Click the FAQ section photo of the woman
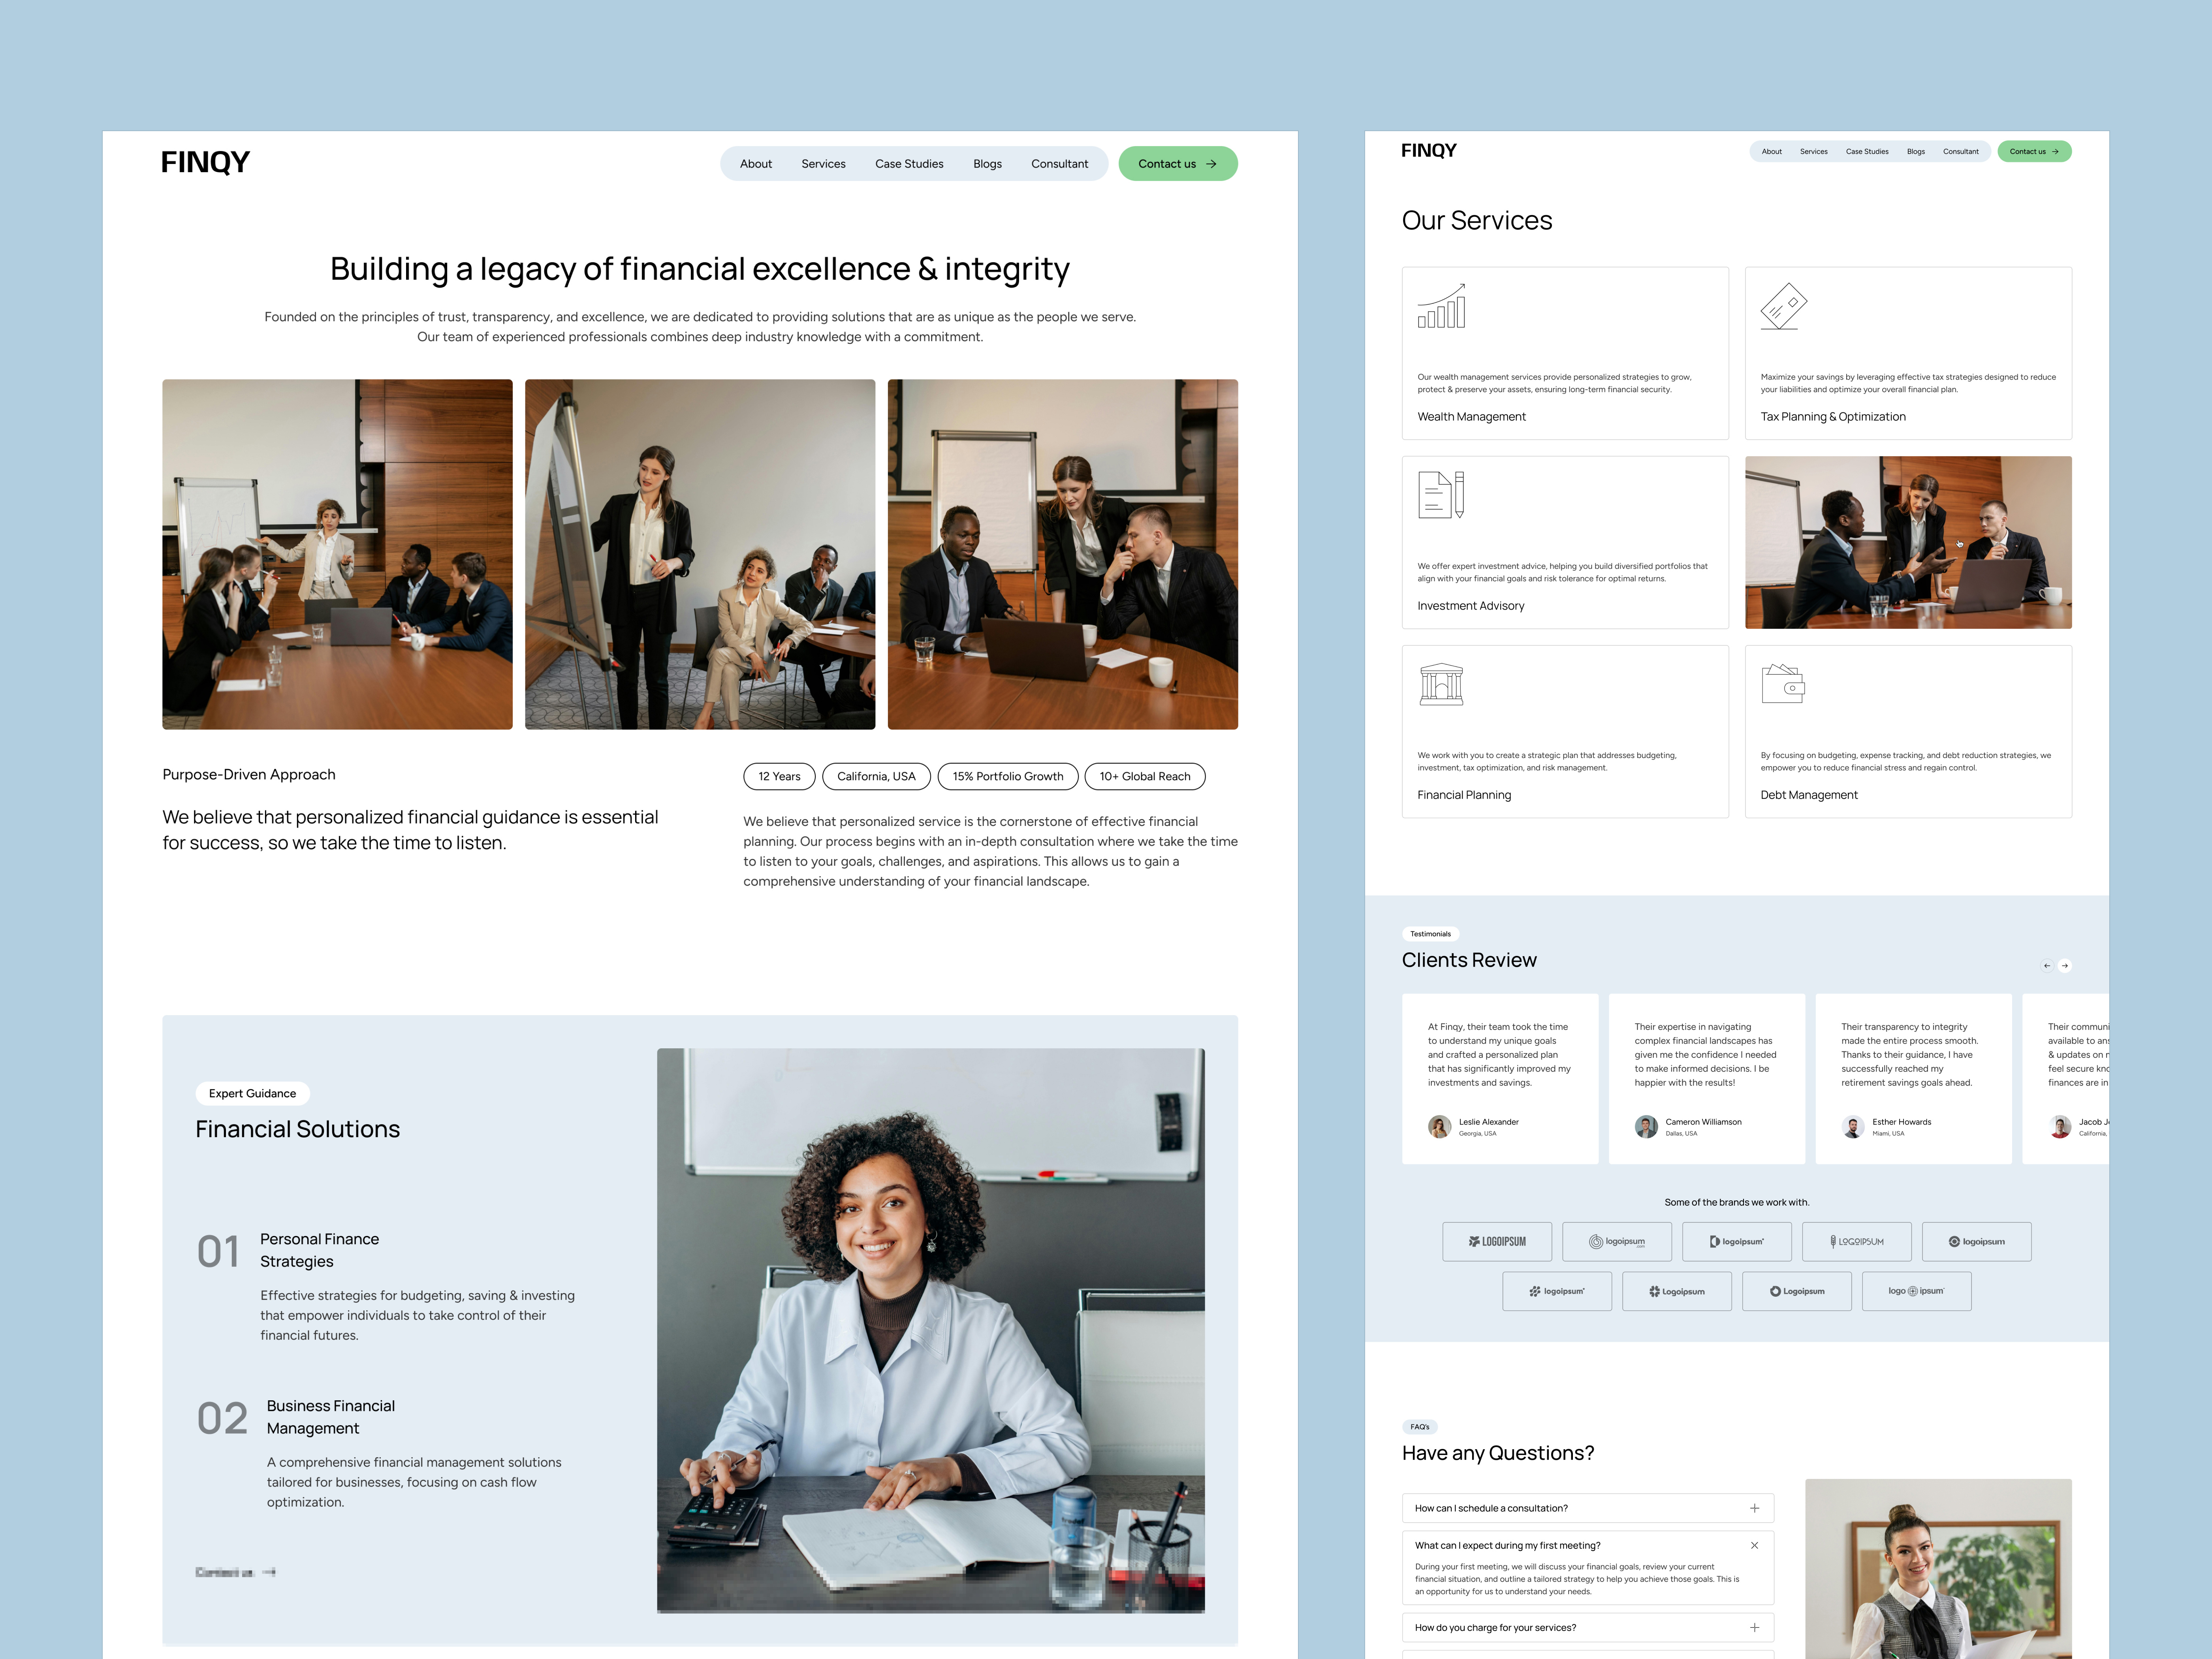Screen dimensions: 2212x1659 click(1938, 1569)
